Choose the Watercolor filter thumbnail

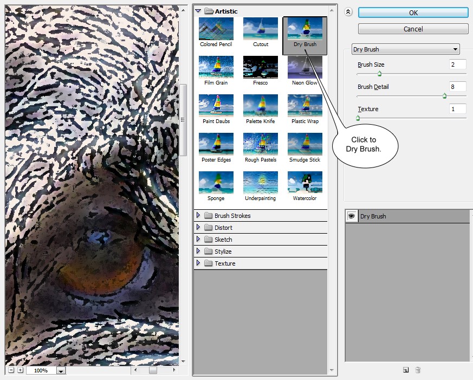pyautogui.click(x=304, y=183)
